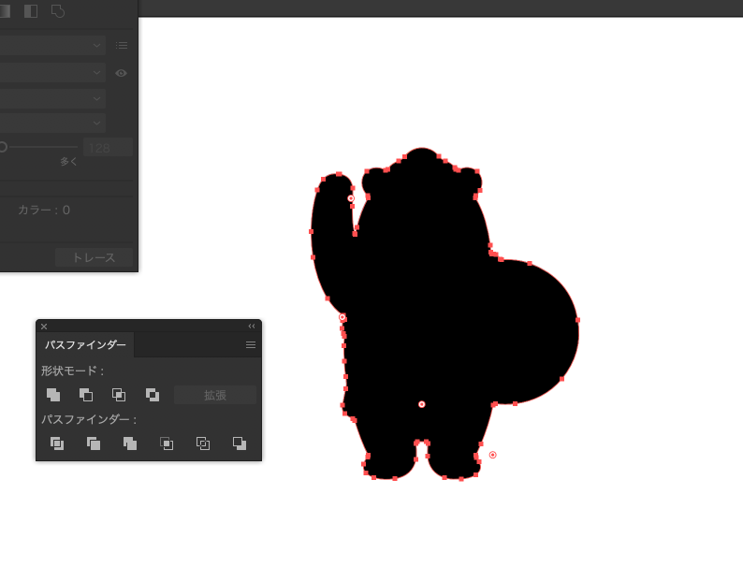
Task: Switch to the パスファインダー tab
Action: coord(85,345)
